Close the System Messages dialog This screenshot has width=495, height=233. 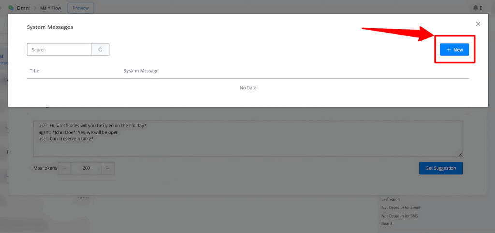(x=478, y=24)
